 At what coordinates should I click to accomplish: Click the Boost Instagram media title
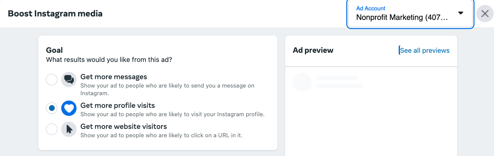pos(55,14)
